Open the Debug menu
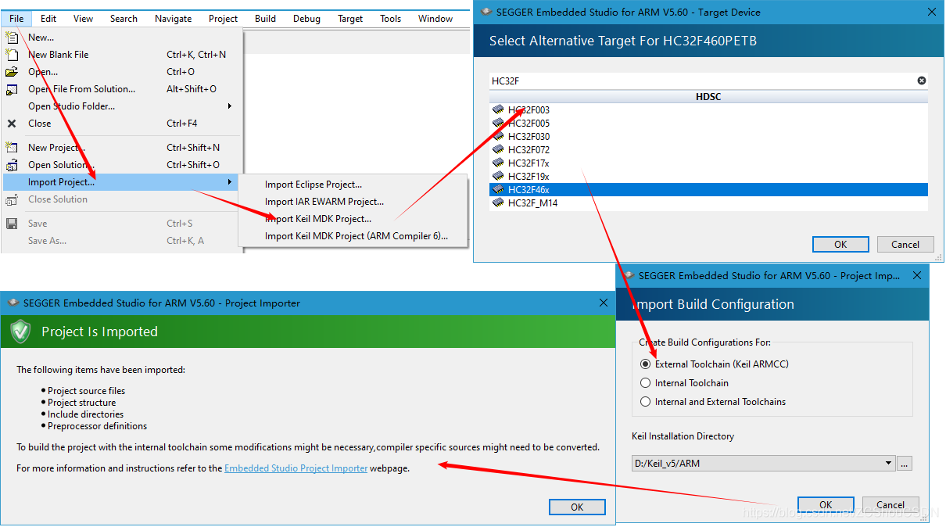946x527 pixels. [306, 18]
